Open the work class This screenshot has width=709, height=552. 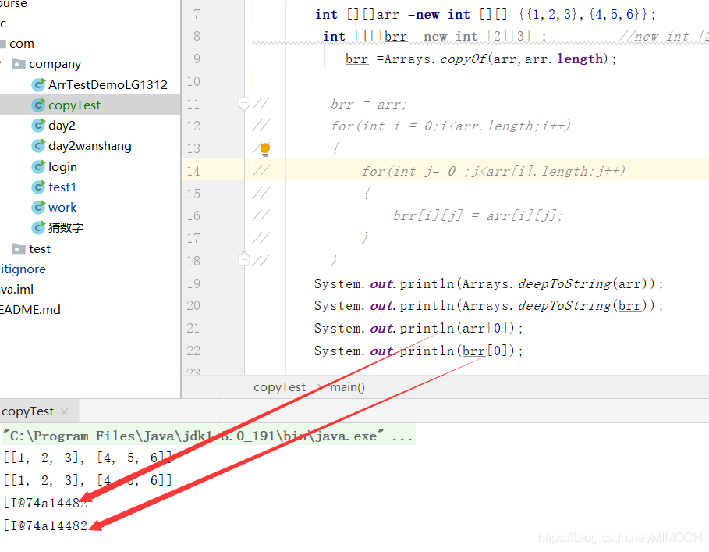point(62,207)
